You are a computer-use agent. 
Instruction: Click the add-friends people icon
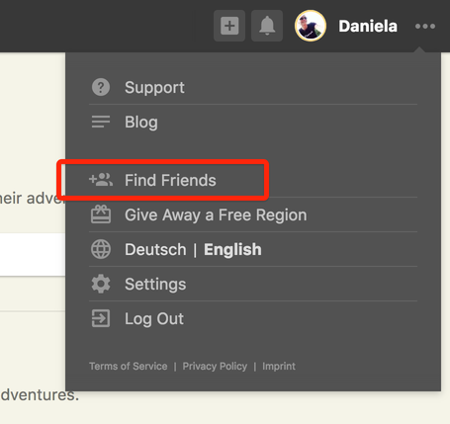101,180
